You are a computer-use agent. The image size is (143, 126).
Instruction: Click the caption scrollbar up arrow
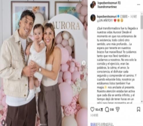(x=142, y=14)
